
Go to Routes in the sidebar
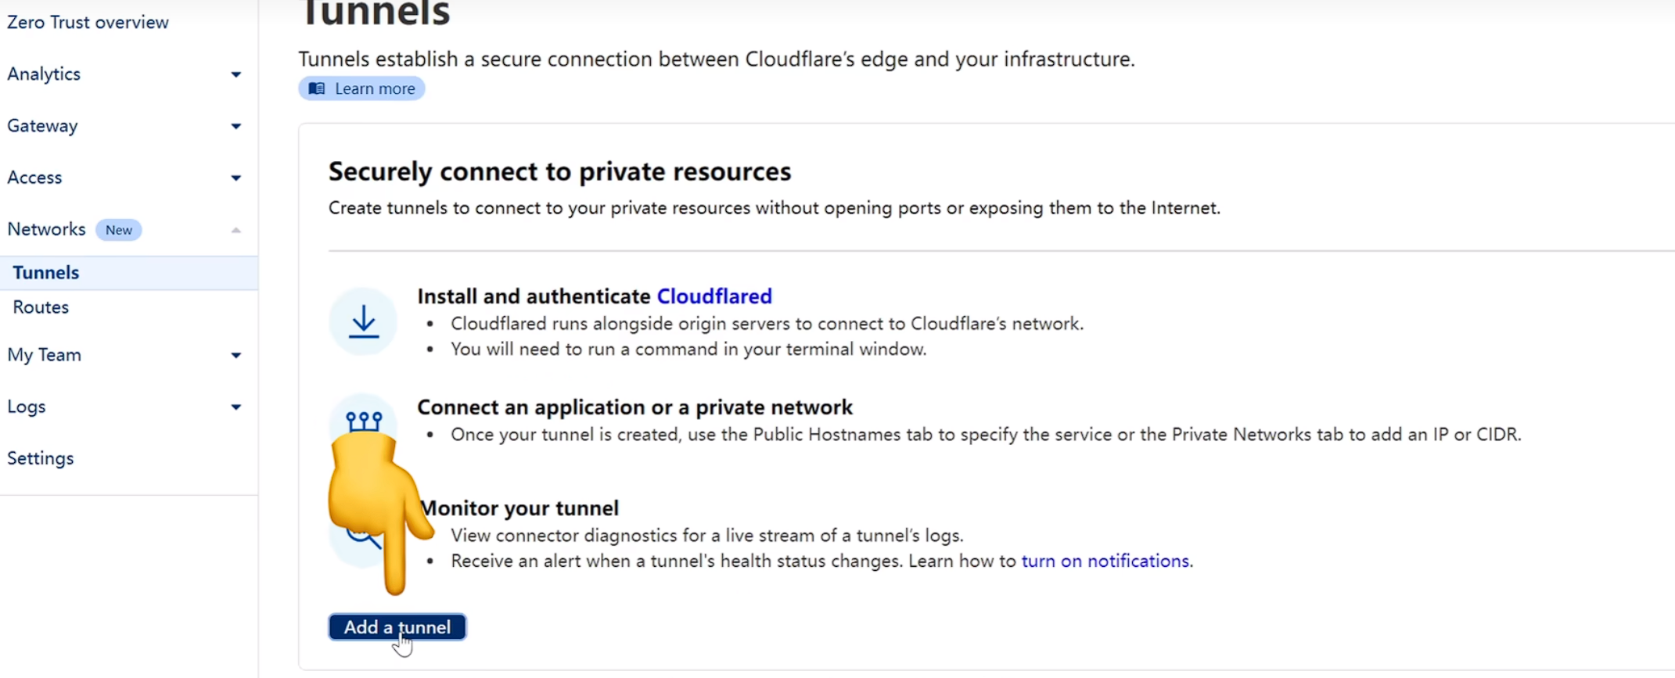(41, 307)
